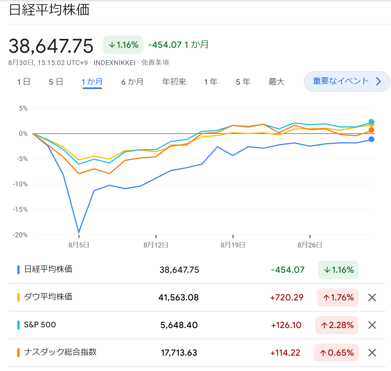Click the ↓1.16% badge in 日経平均株価 row
The width and height of the screenshot is (391, 371).
pyautogui.click(x=338, y=270)
